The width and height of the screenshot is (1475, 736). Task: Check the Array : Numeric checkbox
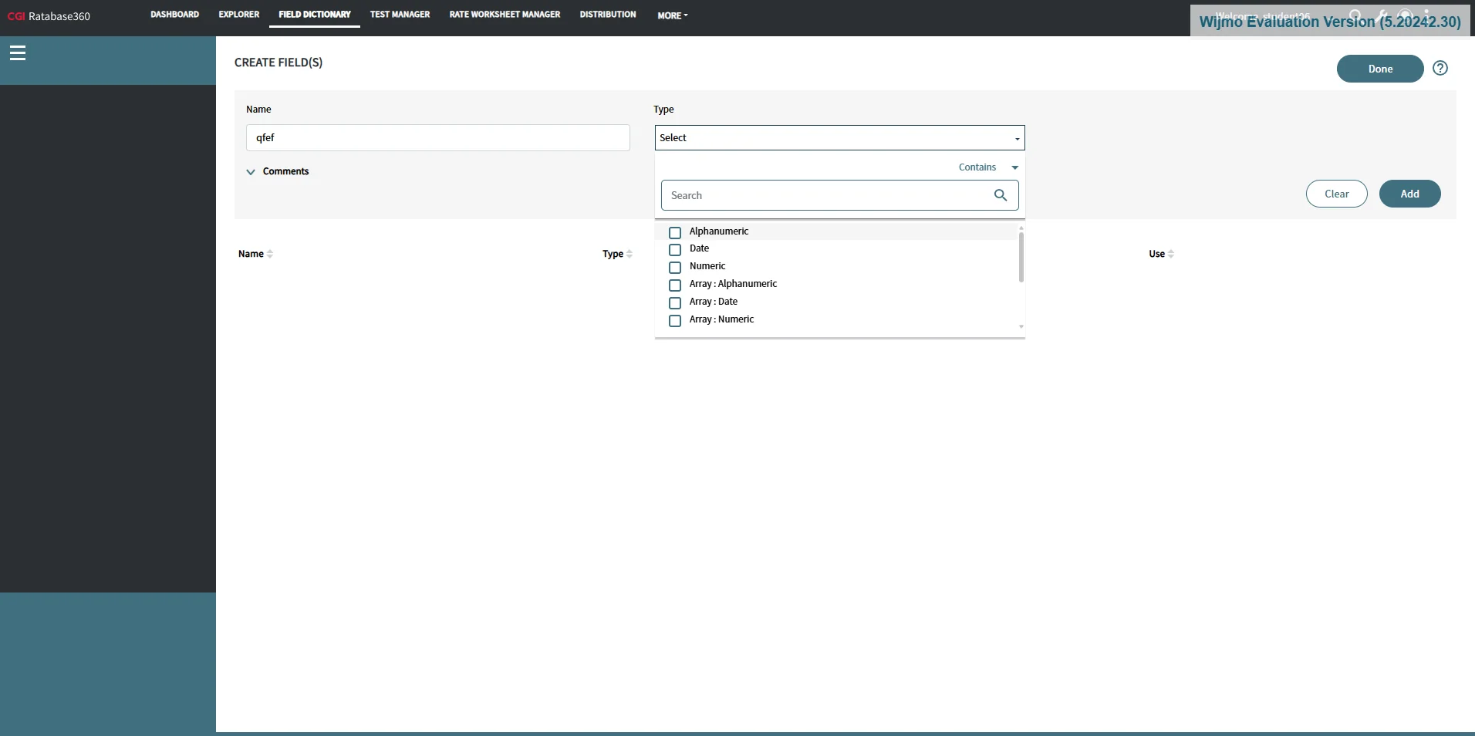point(675,321)
